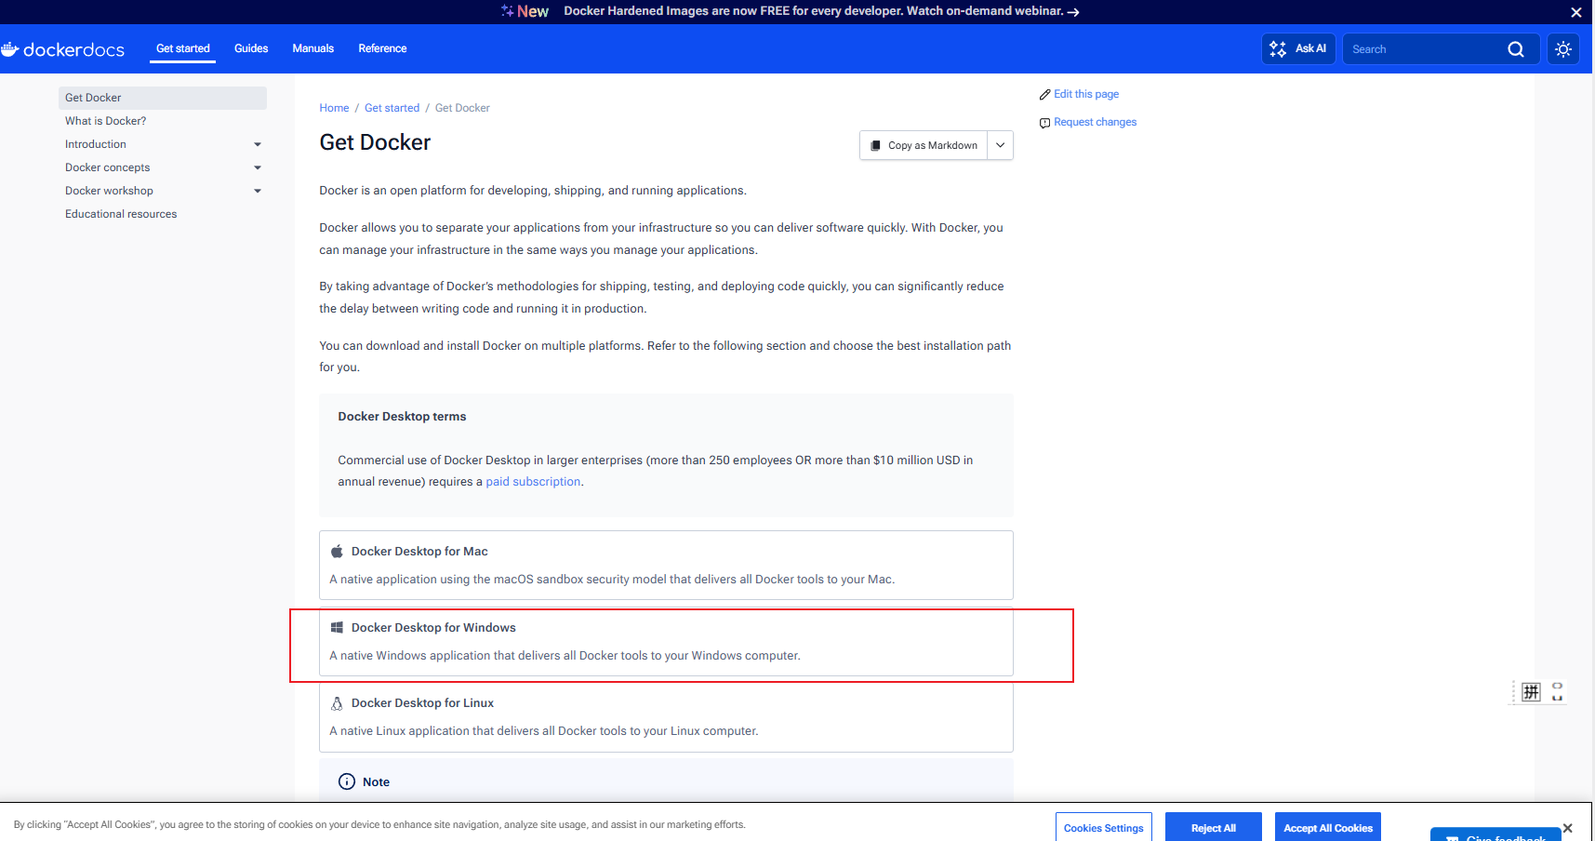Screen dimensions: 1595x841
Task: Click the Request changes icon
Action: point(1045,123)
